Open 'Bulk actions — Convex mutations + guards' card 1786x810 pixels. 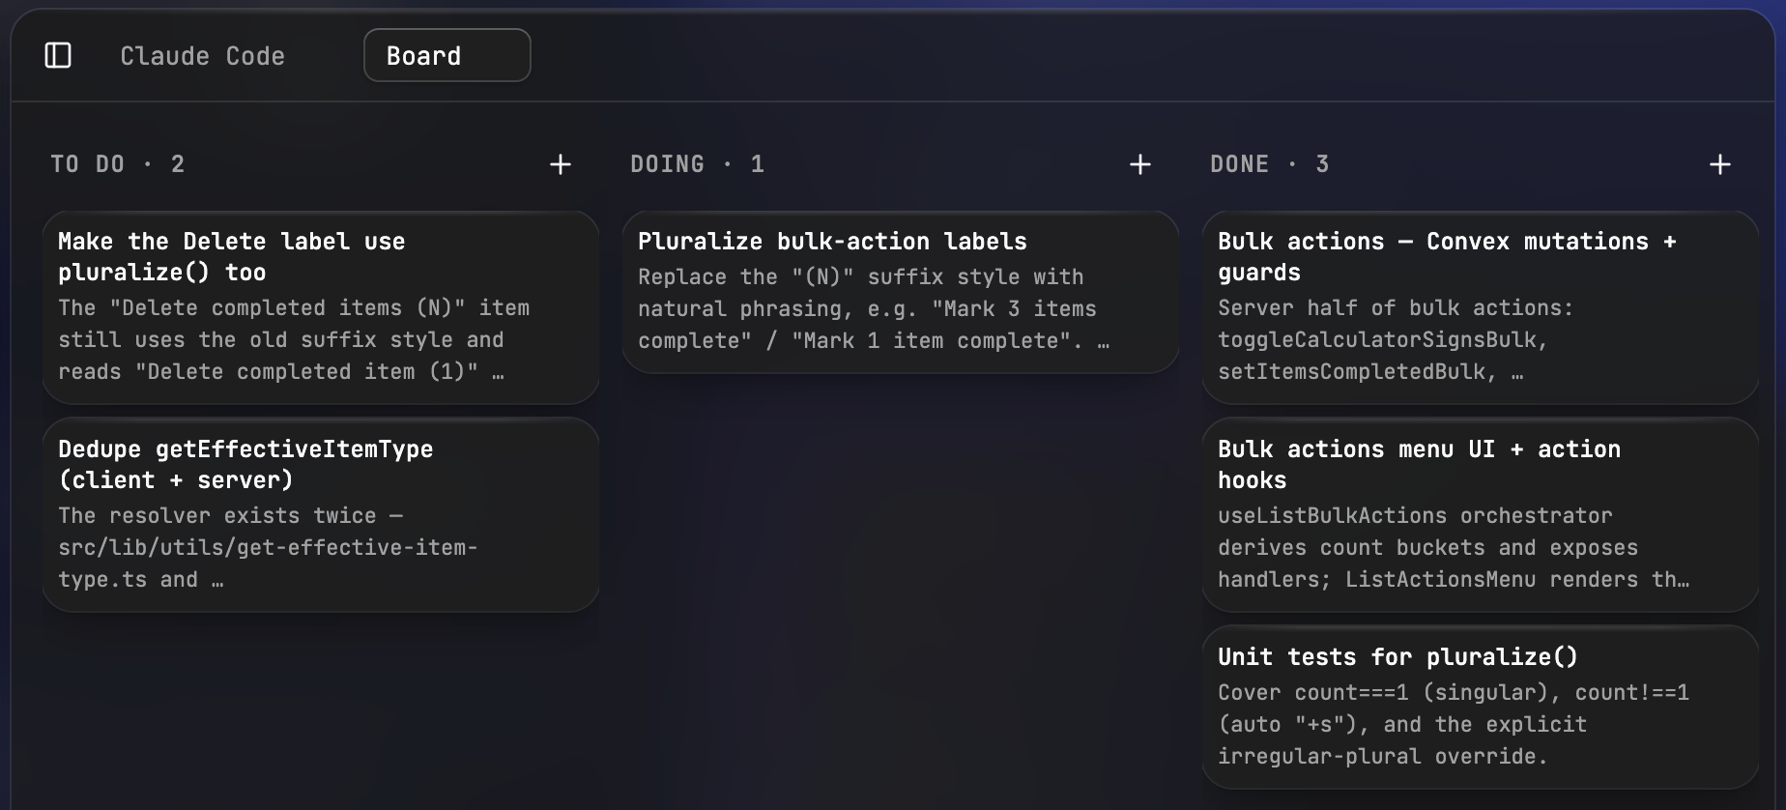point(1481,307)
